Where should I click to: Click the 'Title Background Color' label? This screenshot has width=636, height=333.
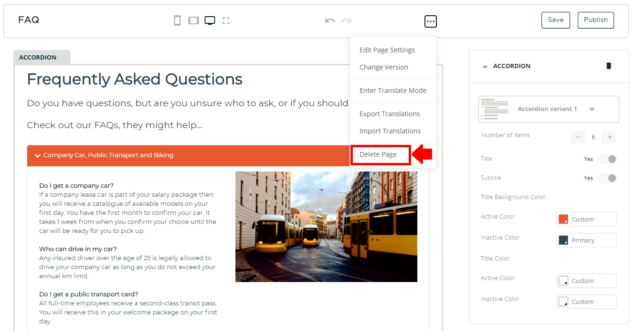click(x=513, y=197)
